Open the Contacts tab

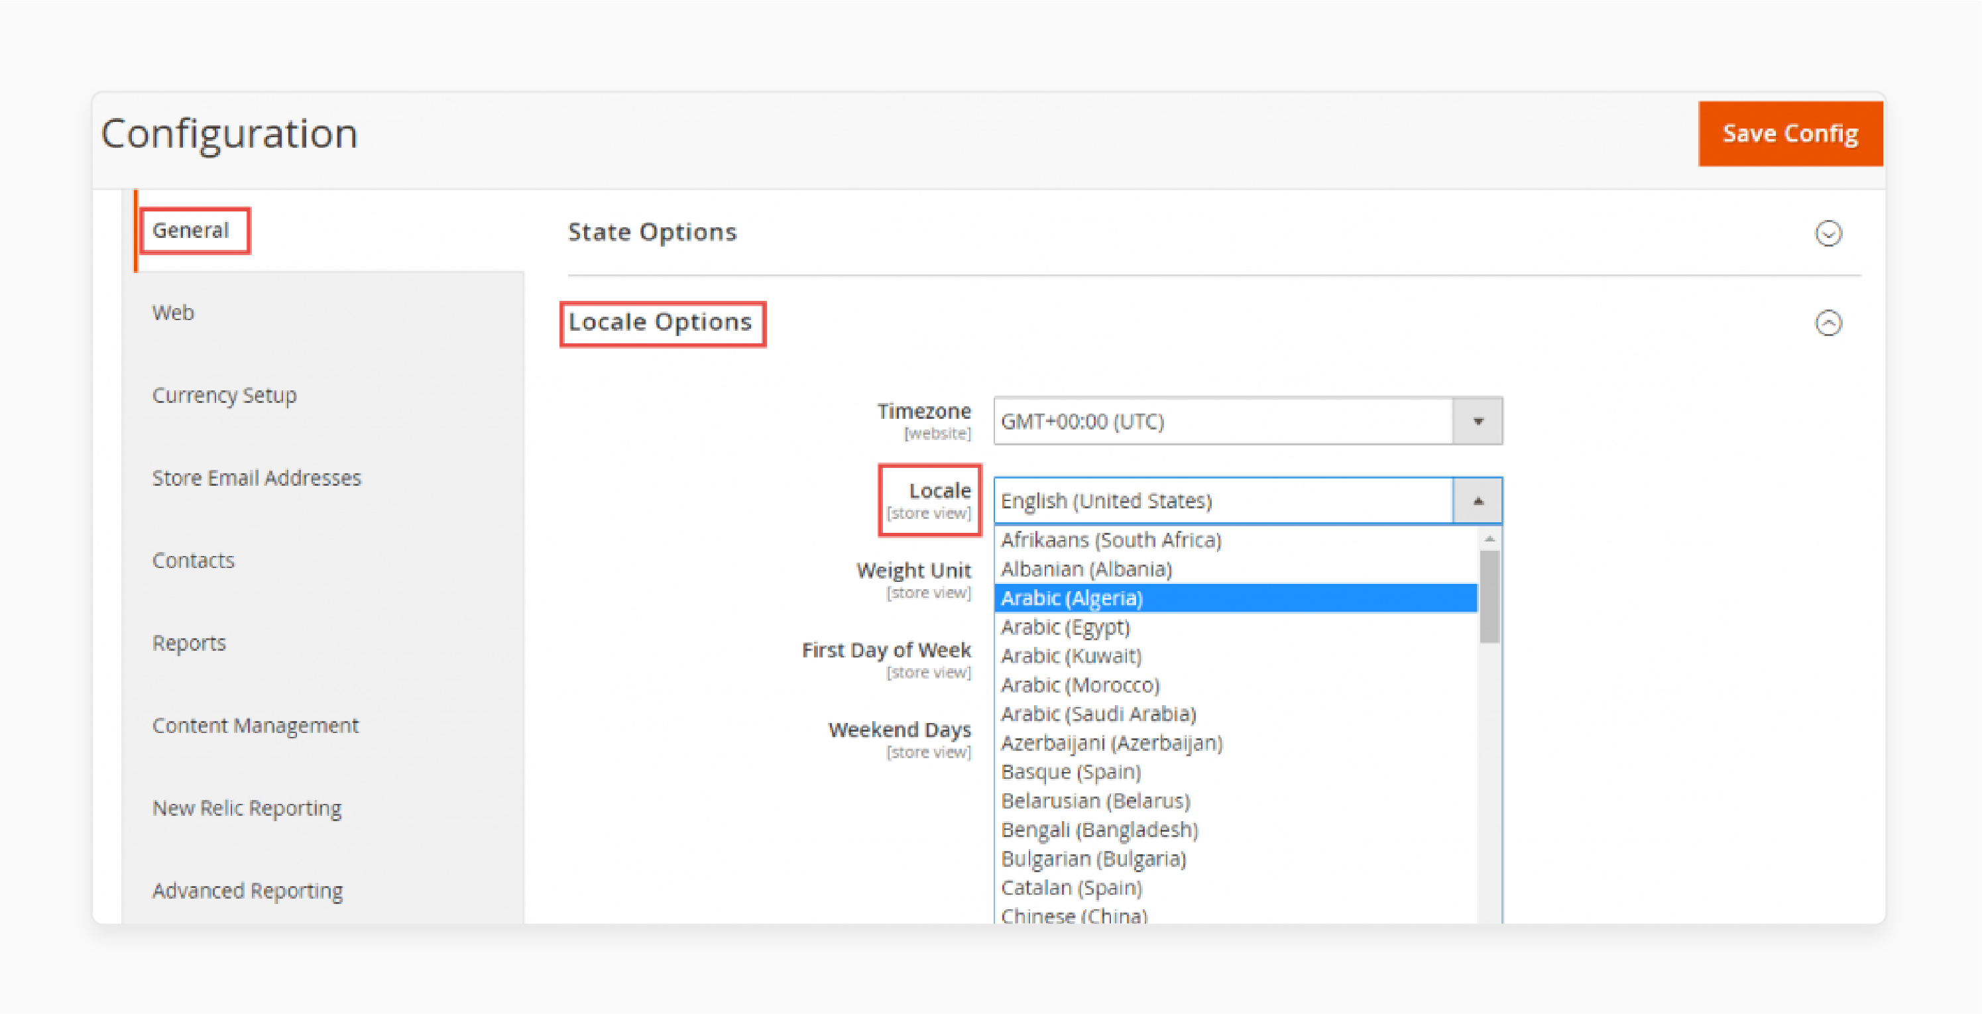pos(193,560)
